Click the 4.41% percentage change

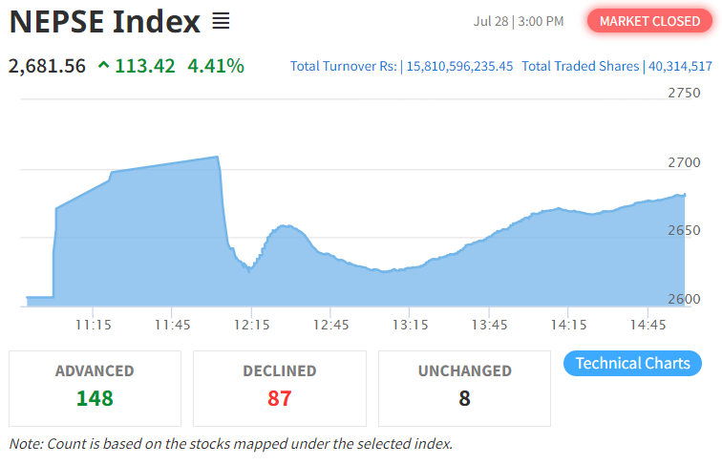pyautogui.click(x=216, y=66)
